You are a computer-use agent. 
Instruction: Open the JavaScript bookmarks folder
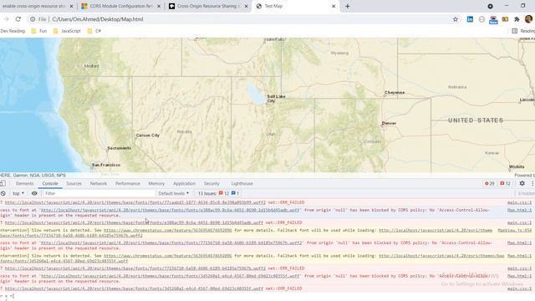coord(67,31)
